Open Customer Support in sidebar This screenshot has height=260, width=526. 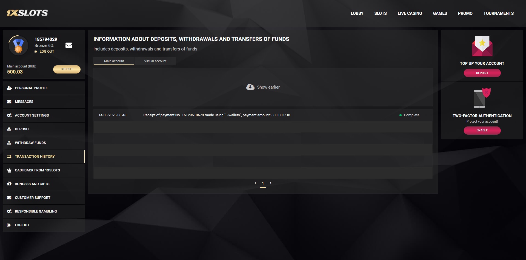44,198
